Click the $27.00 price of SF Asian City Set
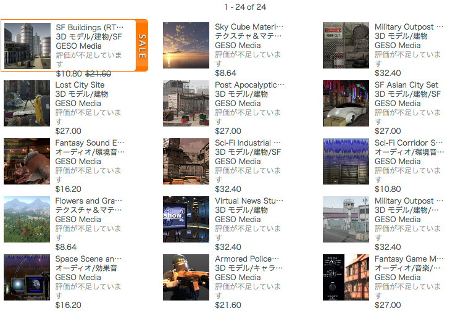Image resolution: width=471 pixels, height=311 pixels. [x=388, y=131]
